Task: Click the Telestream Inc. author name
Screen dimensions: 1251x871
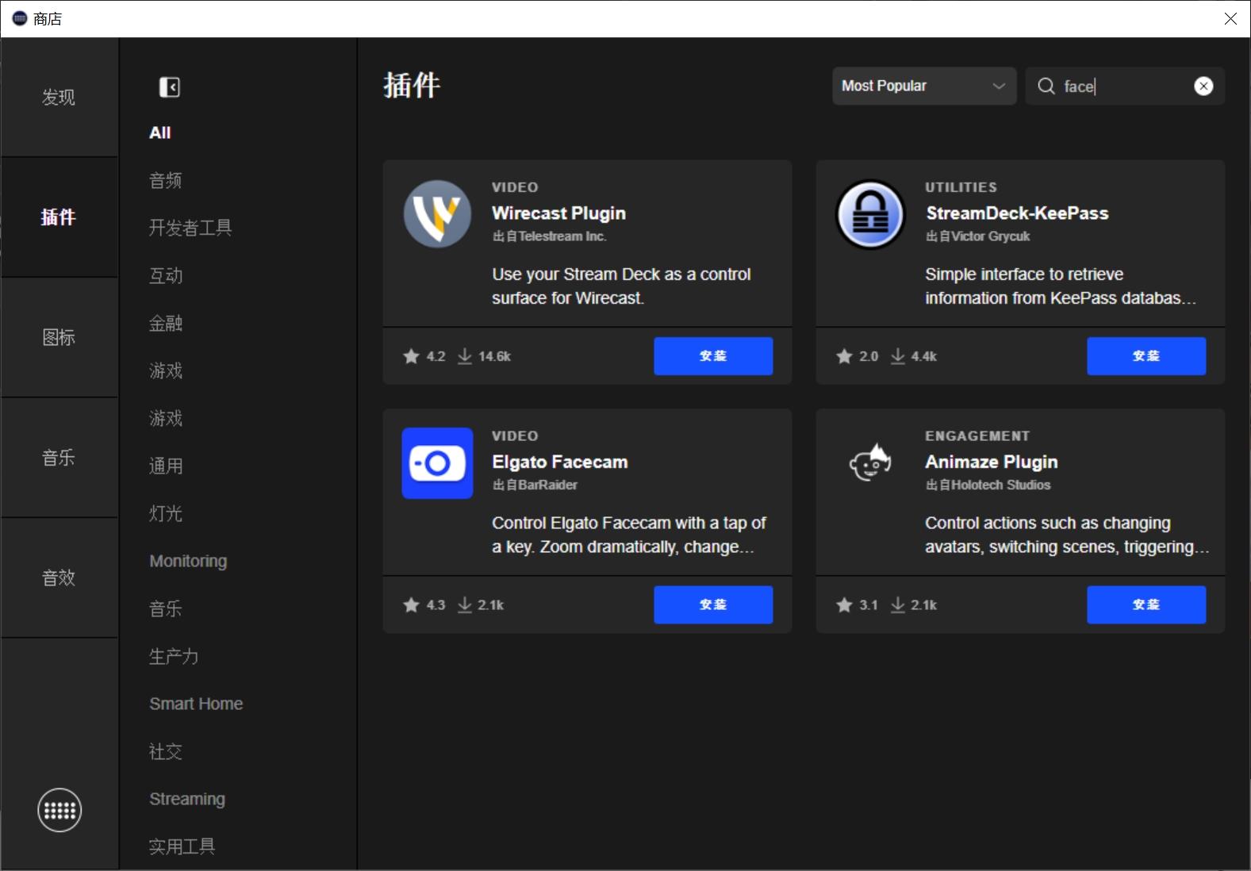Action: coord(562,236)
